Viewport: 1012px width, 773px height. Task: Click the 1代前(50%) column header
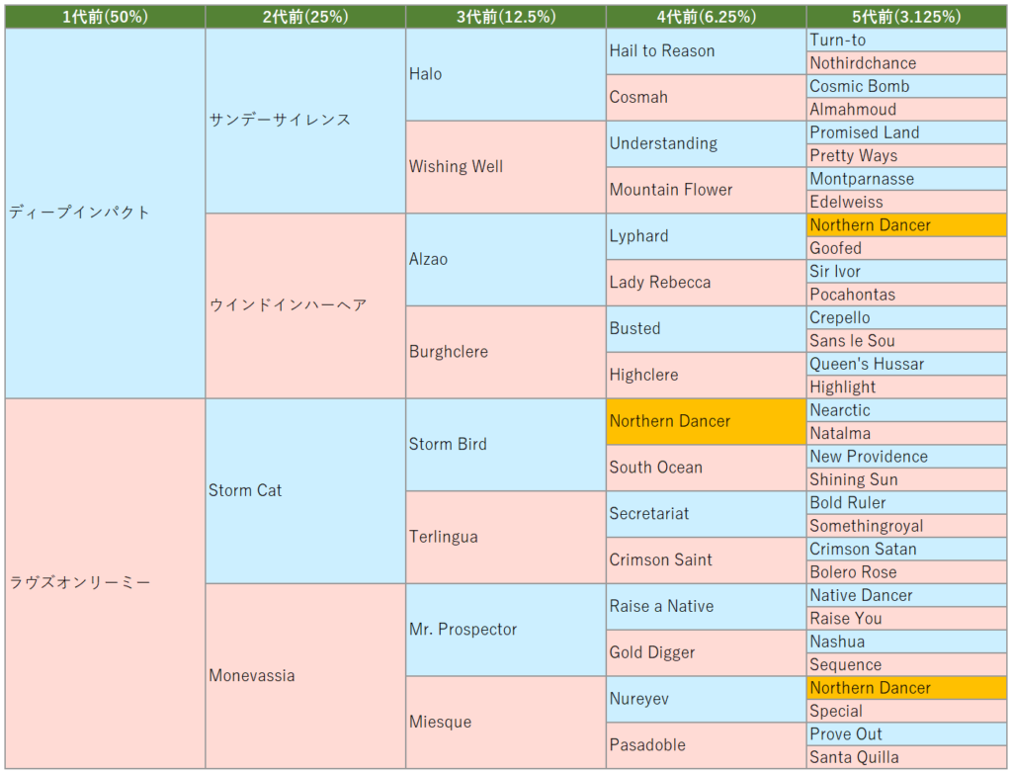pos(105,16)
